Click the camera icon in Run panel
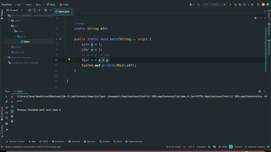 click(x=7, y=113)
